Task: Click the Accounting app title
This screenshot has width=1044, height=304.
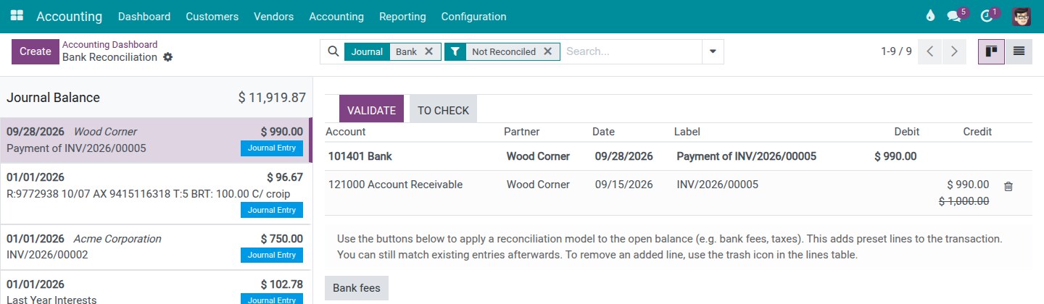Action: 69,16
